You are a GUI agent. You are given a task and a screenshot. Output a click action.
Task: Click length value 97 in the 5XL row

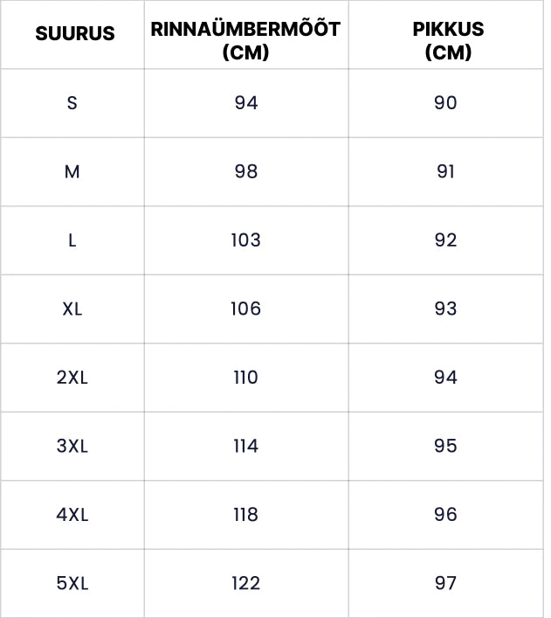tap(446, 583)
